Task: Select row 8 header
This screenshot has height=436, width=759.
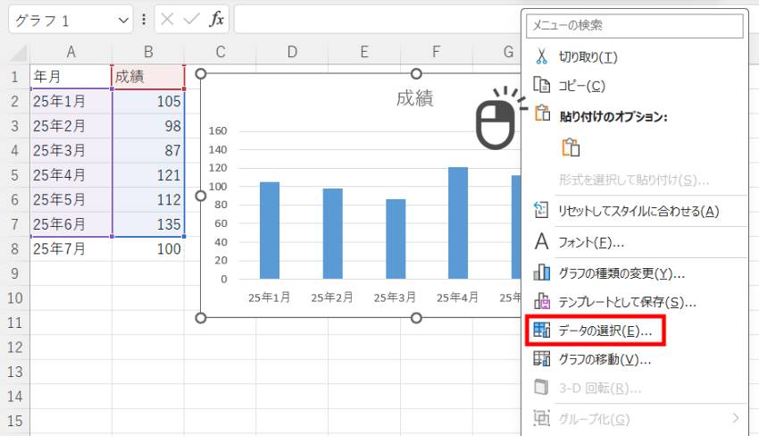Action: 15,248
